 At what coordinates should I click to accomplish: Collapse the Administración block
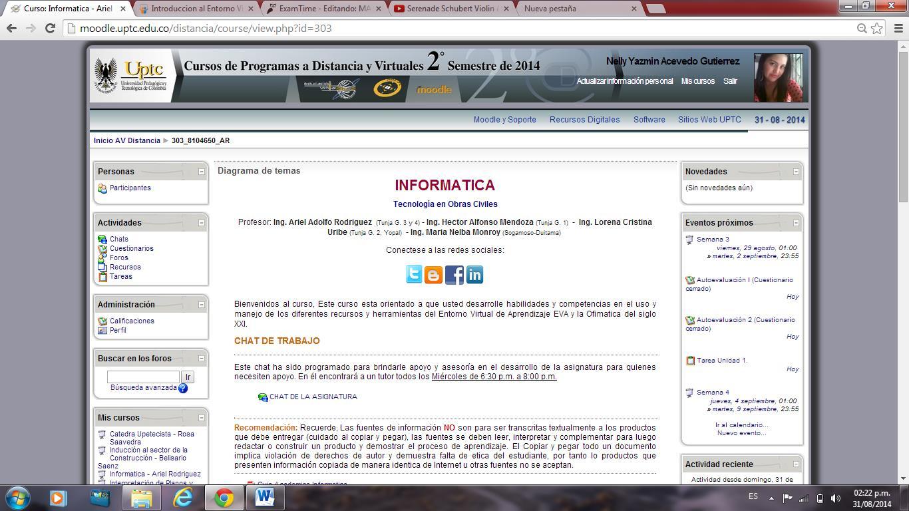(x=202, y=305)
